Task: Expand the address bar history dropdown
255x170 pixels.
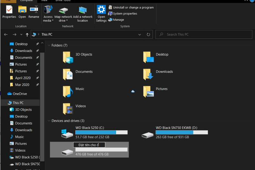Action: tap(140, 34)
